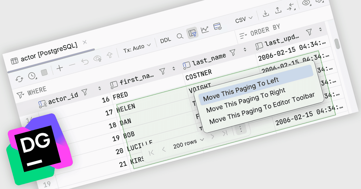Viewport: 361px width, 189px height.
Task: Toggle the highlighted local filter icon
Action: coord(192,33)
